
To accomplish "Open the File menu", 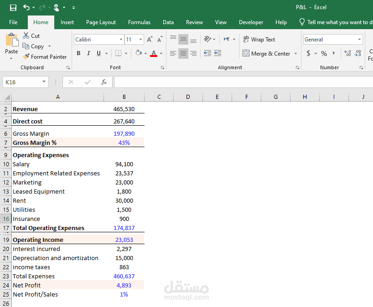I will pos(13,22).
